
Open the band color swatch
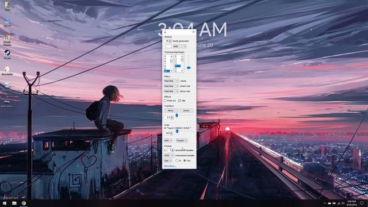point(168,46)
